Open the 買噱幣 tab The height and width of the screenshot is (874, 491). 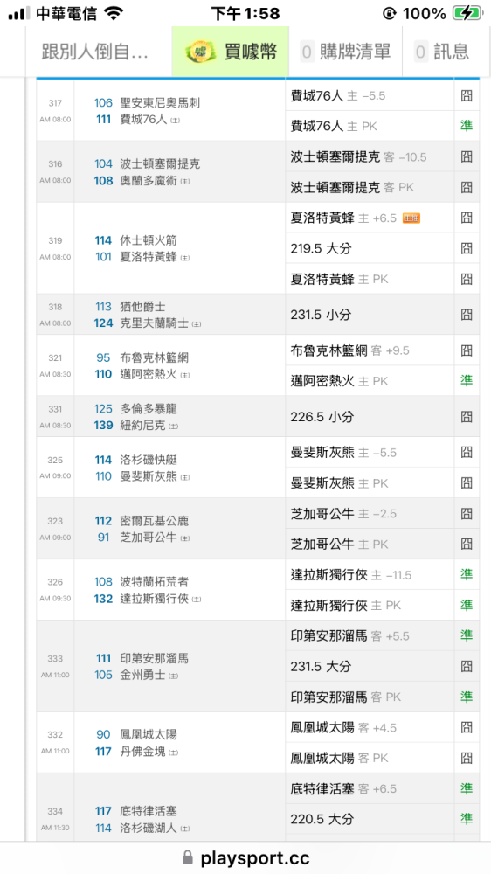(x=230, y=52)
